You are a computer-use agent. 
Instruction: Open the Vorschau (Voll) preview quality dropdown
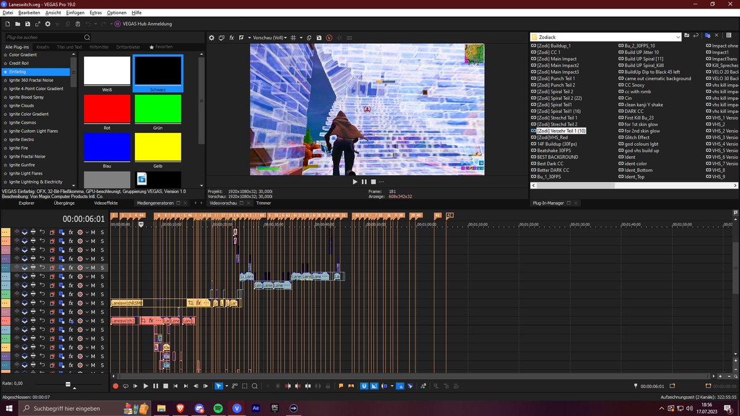[x=271, y=38]
